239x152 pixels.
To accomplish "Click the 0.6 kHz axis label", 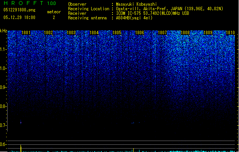I will point(3,144).
